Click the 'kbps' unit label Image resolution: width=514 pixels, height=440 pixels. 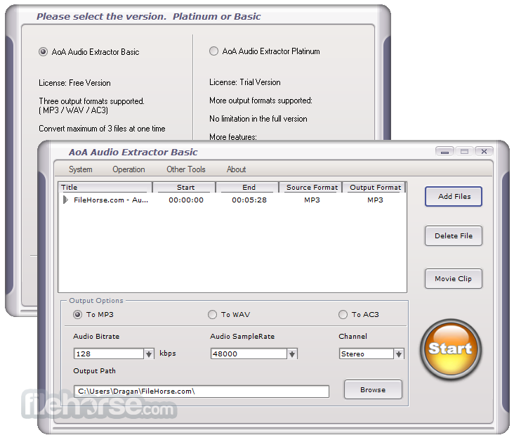pyautogui.click(x=168, y=354)
